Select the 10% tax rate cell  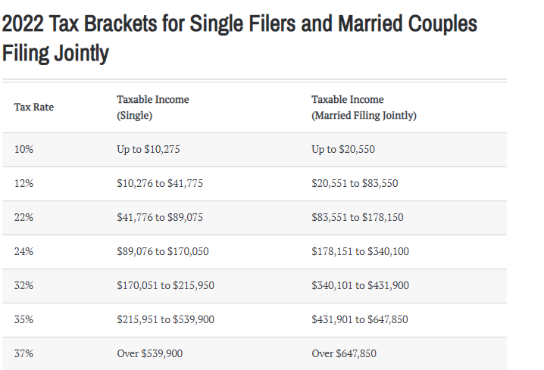point(23,149)
